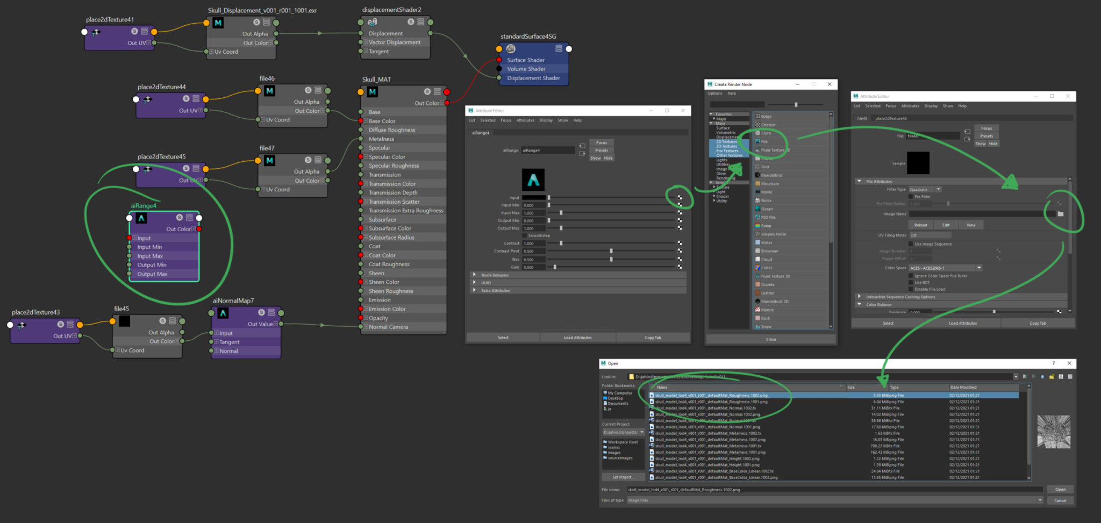
Task: Enable the Pre Filter checkbox
Action: [911, 196]
